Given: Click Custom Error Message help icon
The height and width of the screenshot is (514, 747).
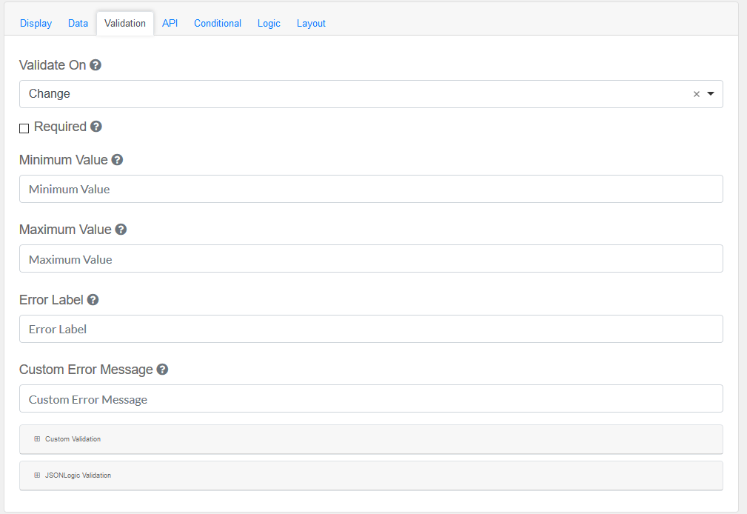Looking at the screenshot, I should click(162, 370).
